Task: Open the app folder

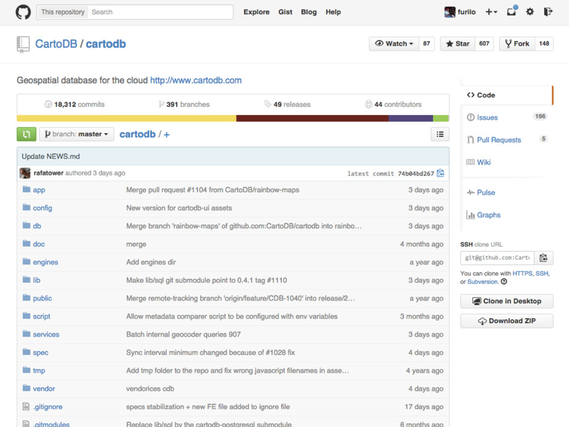Action: [39, 190]
